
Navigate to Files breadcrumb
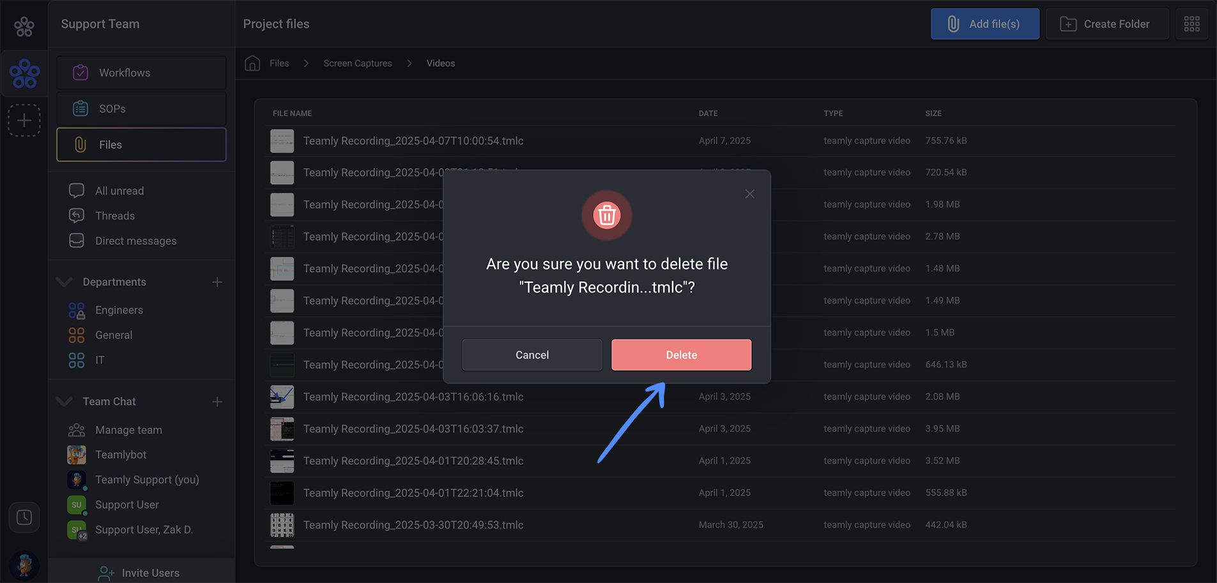[279, 63]
